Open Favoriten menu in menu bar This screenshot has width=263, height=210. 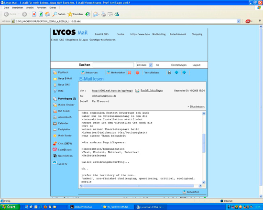click(42, 8)
